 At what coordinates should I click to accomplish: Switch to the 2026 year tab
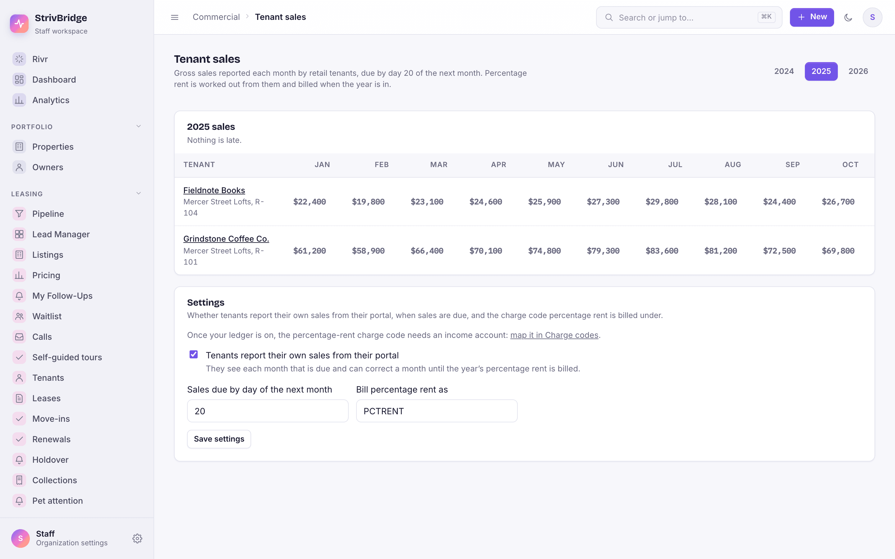[x=858, y=71]
